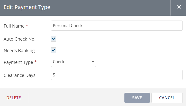
Task: Click the header separator left of close icon
Action: 170,7
